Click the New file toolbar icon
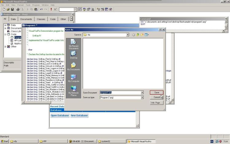Image resolution: width=230 pixels, height=144 pixels. pos(4,10)
